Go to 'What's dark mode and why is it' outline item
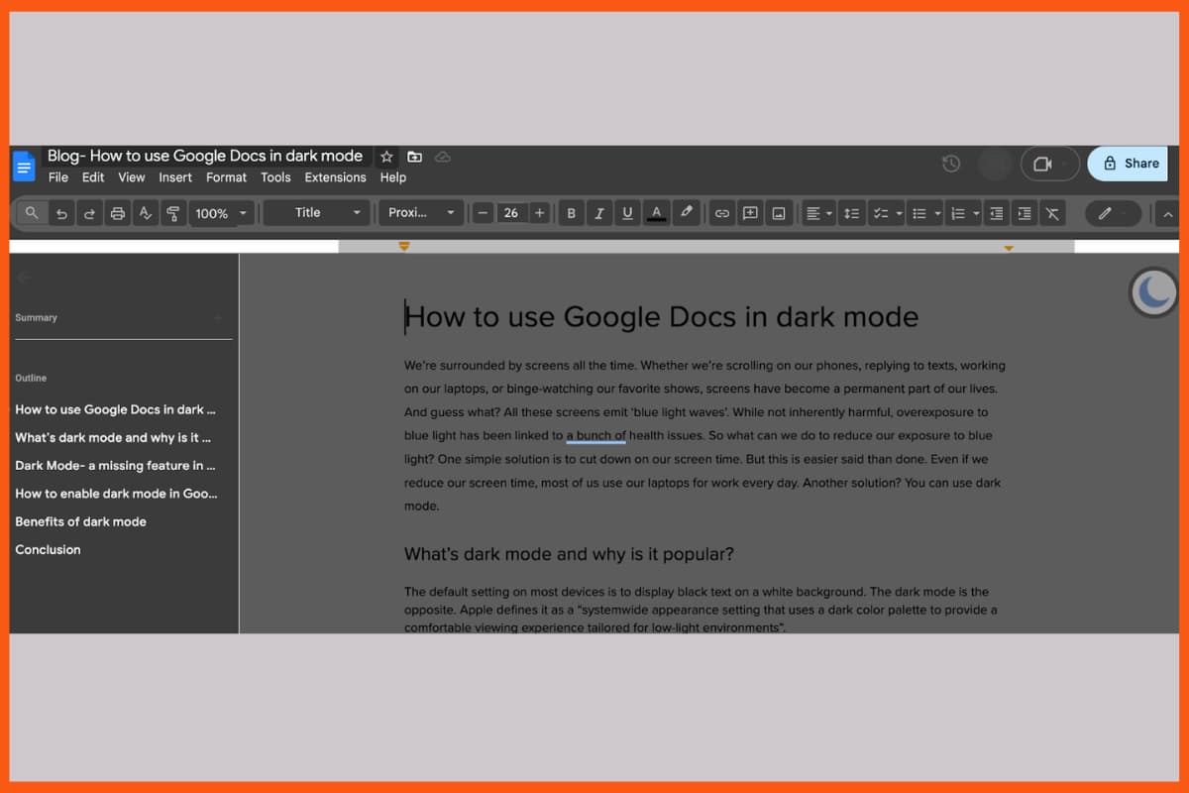Viewport: 1189px width, 793px height. (x=113, y=437)
